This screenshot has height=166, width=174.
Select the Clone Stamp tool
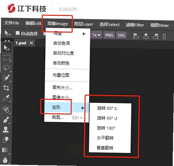[6, 129]
